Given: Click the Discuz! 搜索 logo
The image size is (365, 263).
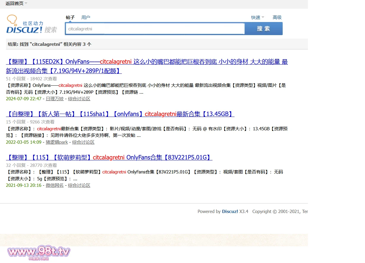Looking at the screenshot, I should click(x=32, y=24).
